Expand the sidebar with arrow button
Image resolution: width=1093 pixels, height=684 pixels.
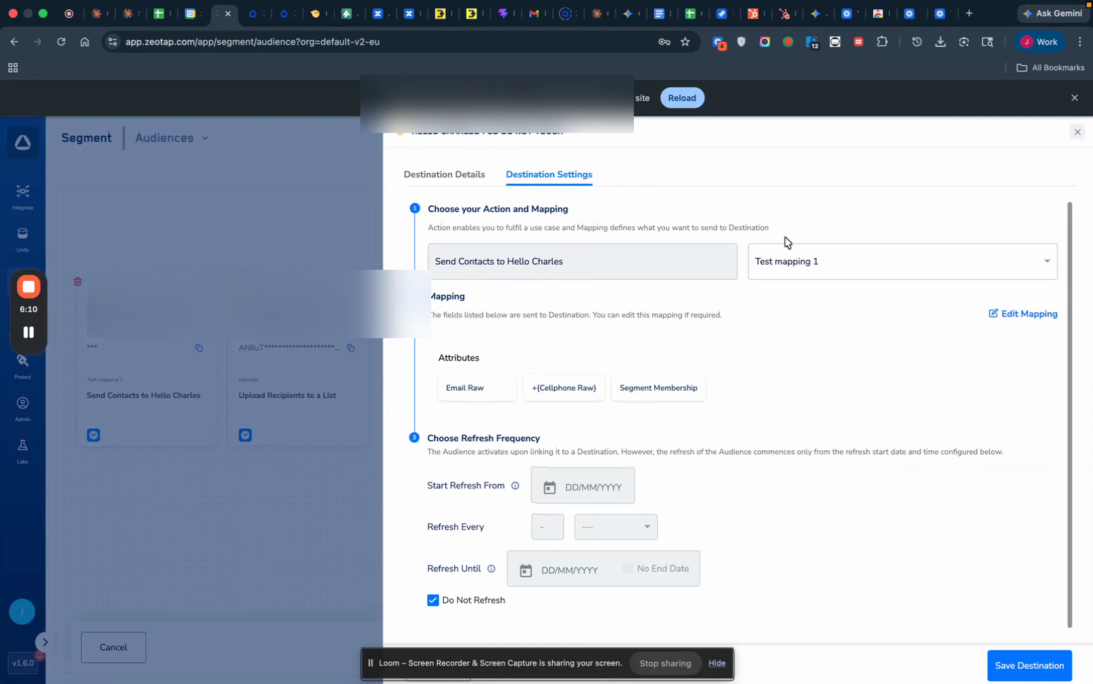(x=45, y=642)
